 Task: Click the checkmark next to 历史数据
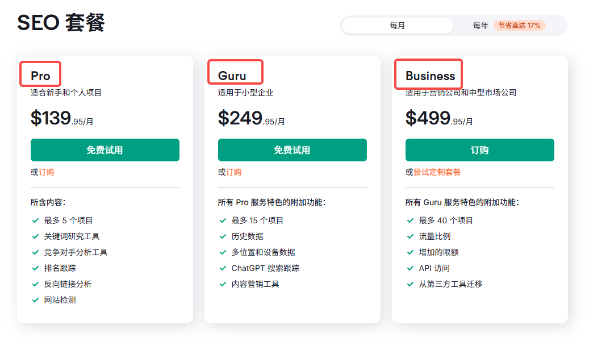click(x=222, y=236)
